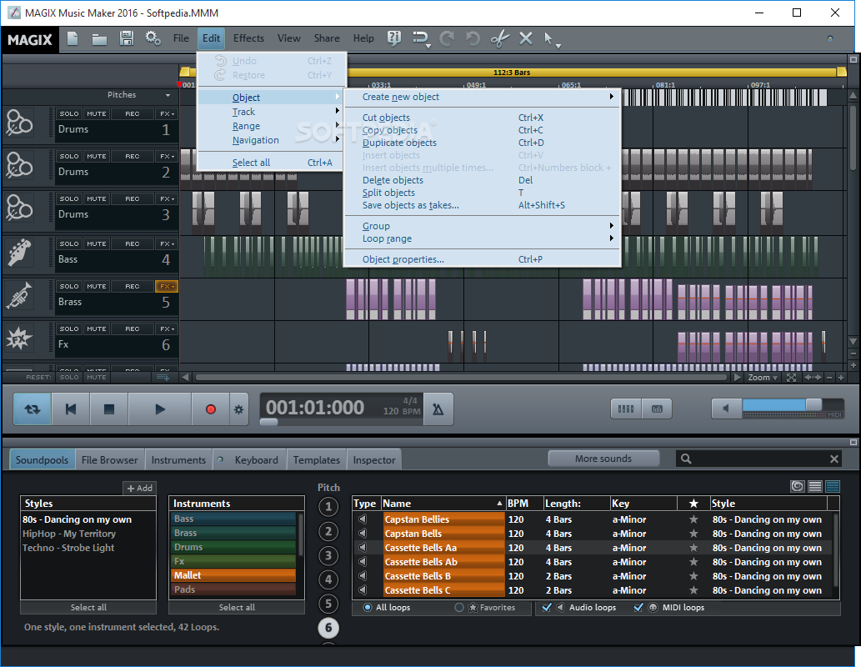Click the 112:3 Bars range marker
861x667 pixels.
pos(511,72)
